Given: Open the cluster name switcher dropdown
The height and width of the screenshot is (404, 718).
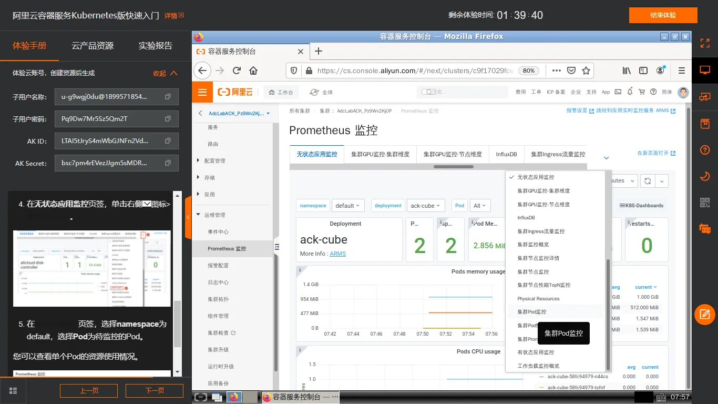Looking at the screenshot, I should pos(239,113).
